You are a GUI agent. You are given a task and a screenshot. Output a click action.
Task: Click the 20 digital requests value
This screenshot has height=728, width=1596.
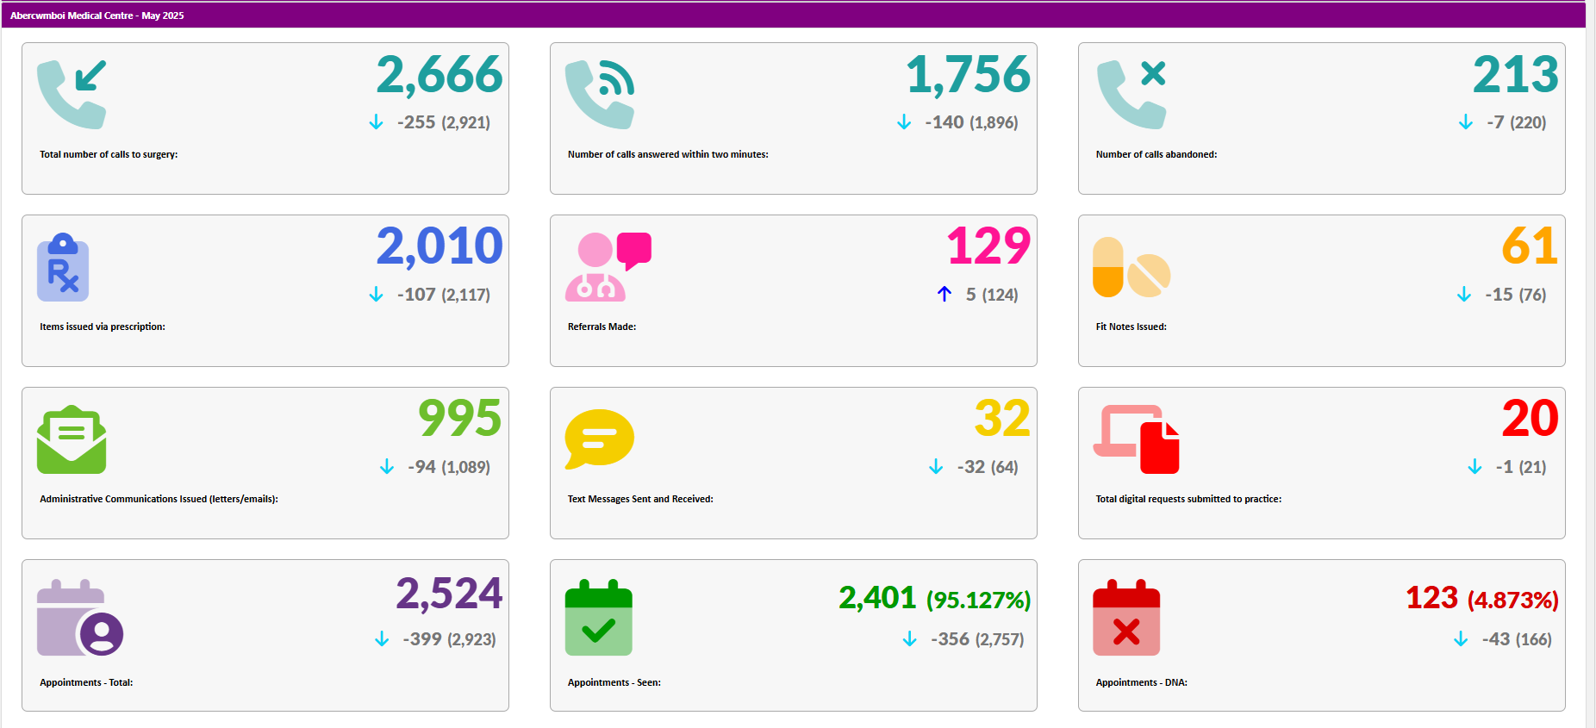click(x=1531, y=420)
